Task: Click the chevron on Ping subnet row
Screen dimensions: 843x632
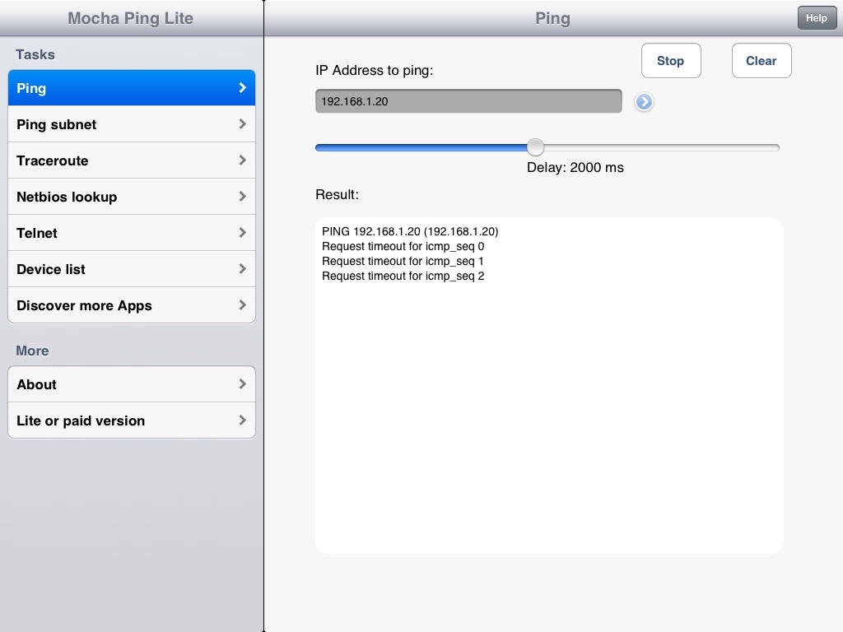Action: tap(243, 124)
